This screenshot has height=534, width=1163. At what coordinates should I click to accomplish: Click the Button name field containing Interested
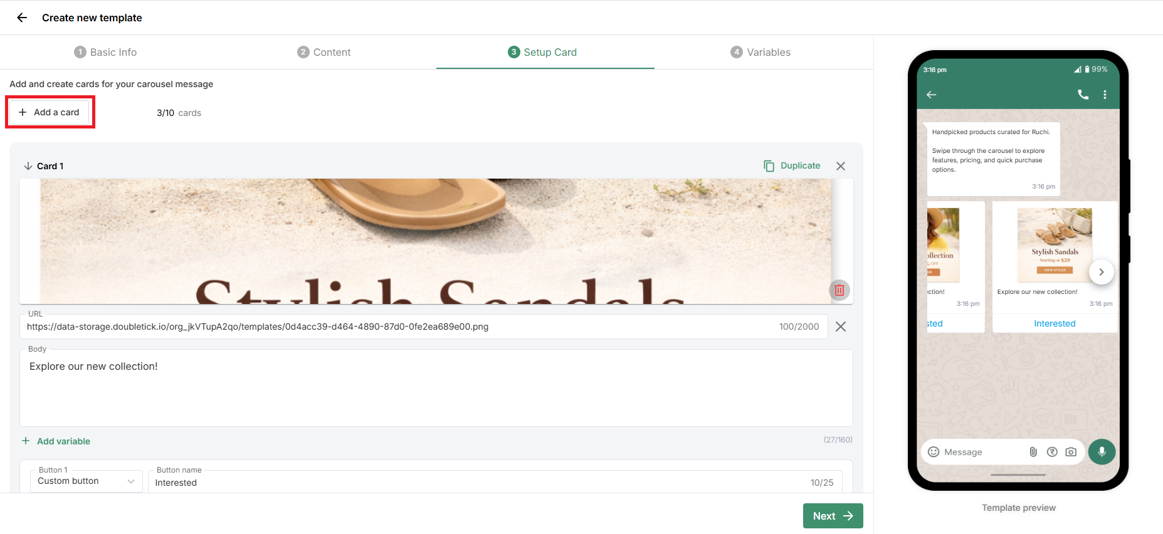pos(495,482)
